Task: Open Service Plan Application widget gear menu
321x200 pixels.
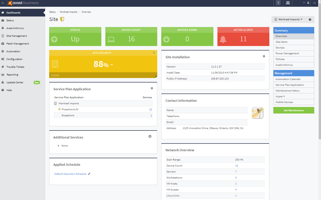Action: point(152,88)
